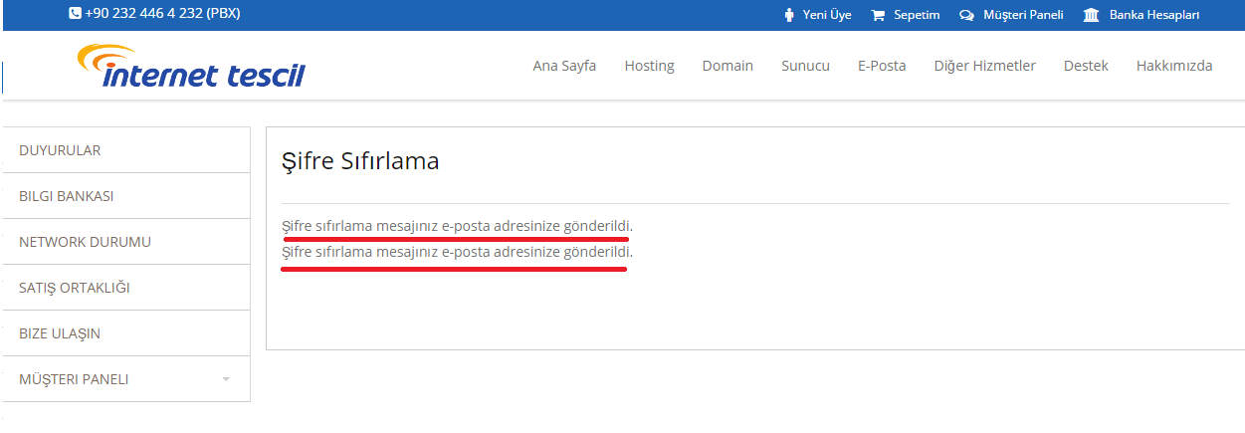Image resolution: width=1245 pixels, height=433 pixels.
Task: Select DUYURULAR in the sidebar
Action: (x=126, y=150)
